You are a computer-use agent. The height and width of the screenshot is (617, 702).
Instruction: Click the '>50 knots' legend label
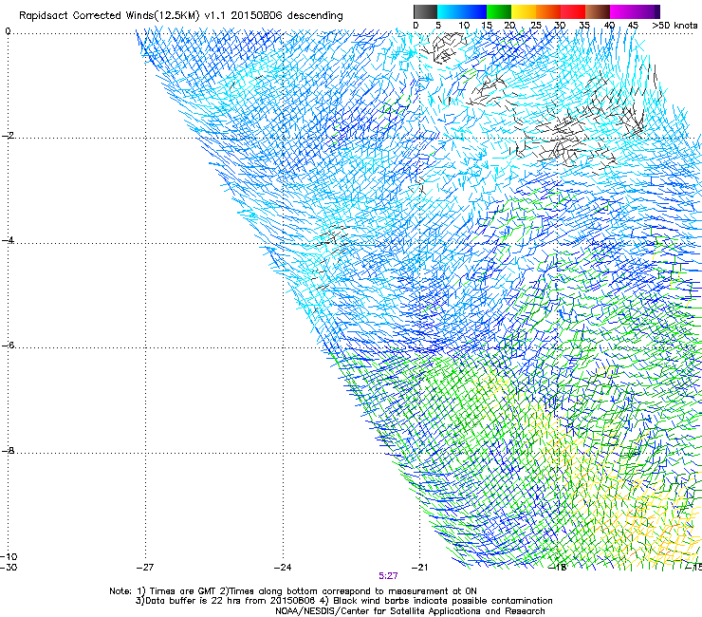click(674, 25)
